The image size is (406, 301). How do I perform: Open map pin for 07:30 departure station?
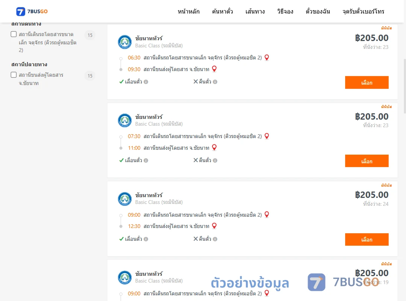point(267,136)
